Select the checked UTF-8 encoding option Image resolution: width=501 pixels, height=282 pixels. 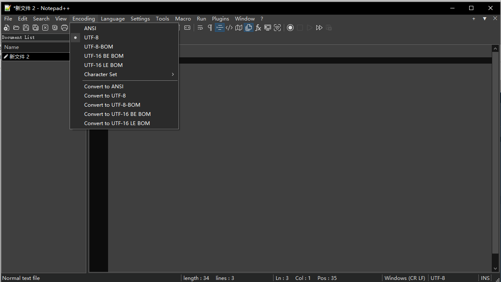(x=124, y=37)
